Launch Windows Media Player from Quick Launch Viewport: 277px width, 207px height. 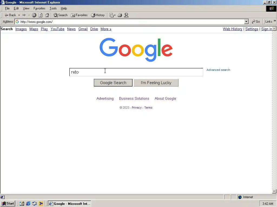(x=41, y=204)
